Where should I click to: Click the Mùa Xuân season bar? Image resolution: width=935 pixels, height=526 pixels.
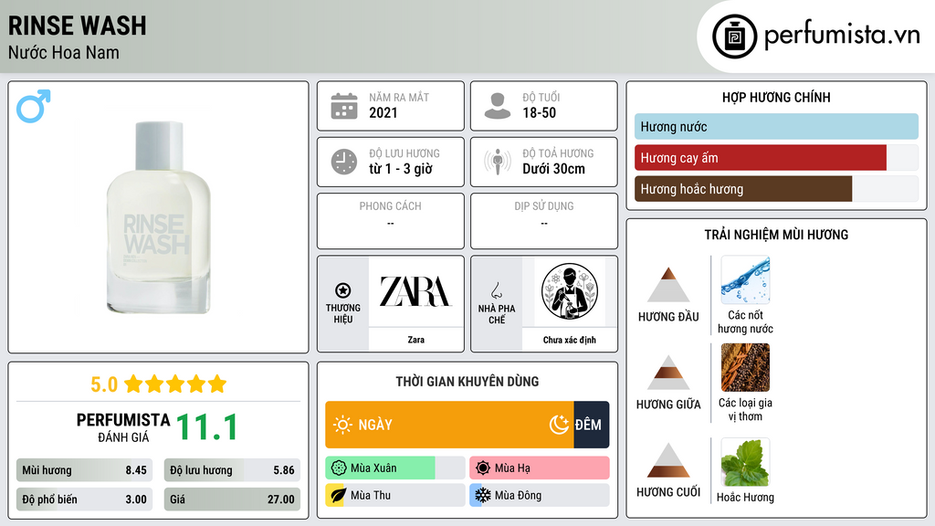coord(394,468)
